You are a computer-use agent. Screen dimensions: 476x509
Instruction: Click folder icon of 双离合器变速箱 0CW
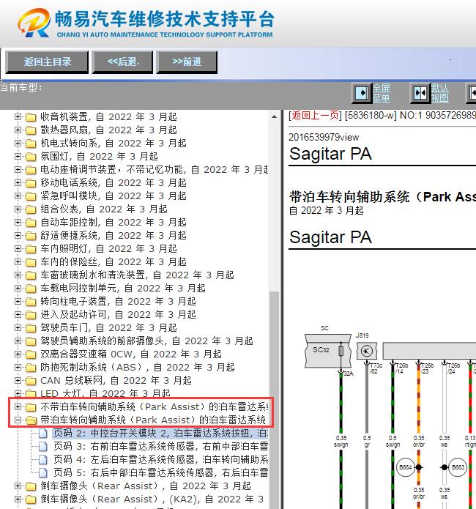point(31,354)
